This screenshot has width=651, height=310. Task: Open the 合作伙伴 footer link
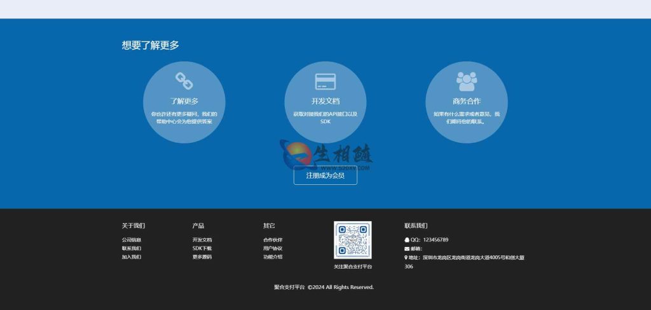(273, 240)
